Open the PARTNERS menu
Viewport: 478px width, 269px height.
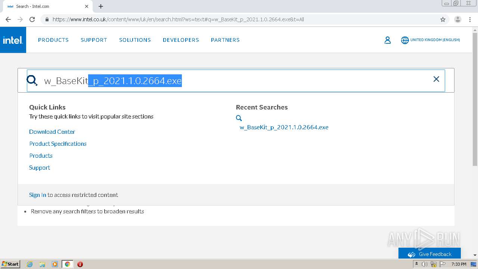coord(225,40)
